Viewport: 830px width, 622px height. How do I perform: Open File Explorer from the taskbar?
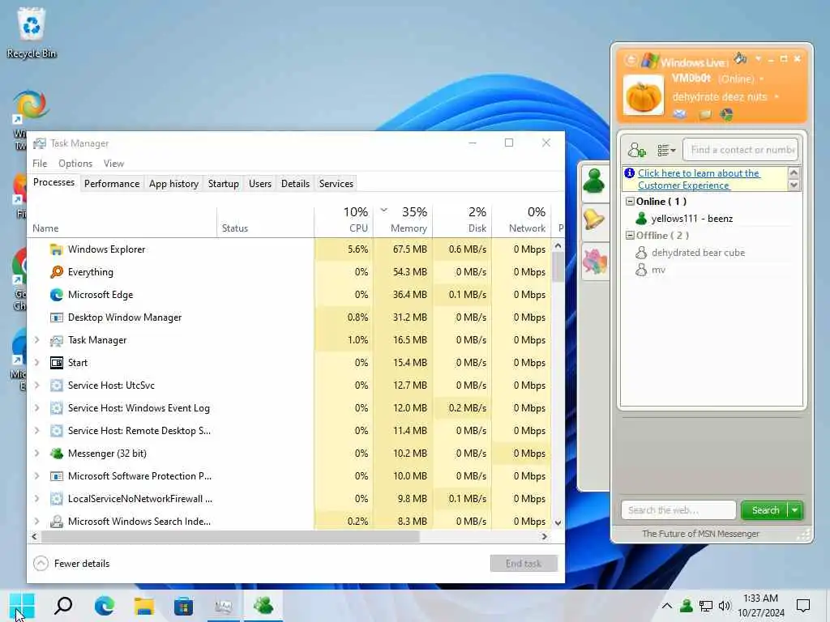143,606
